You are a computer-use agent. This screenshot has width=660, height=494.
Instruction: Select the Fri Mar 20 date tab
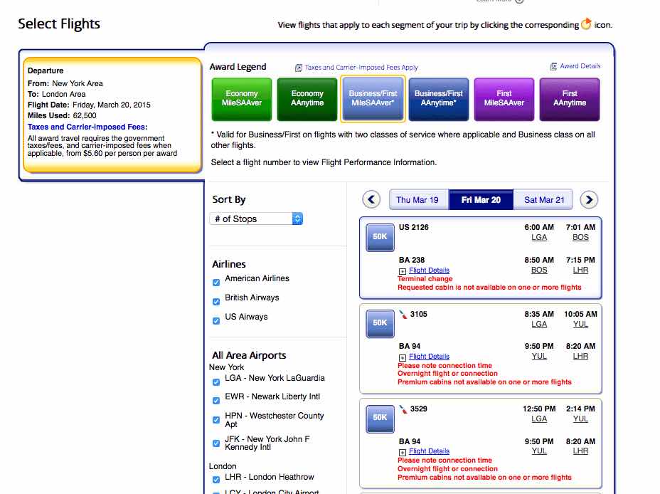pos(481,199)
